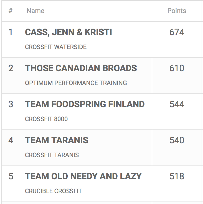Screen dimensions: 203x204
Task: Open team THOSE CANADIAN BROADS
Action: pyautogui.click(x=81, y=68)
